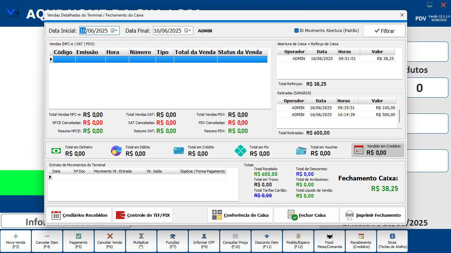Open the Data Inicial calendar dropdown
Image resolution: width=451 pixels, height=253 pixels.
(x=114, y=31)
